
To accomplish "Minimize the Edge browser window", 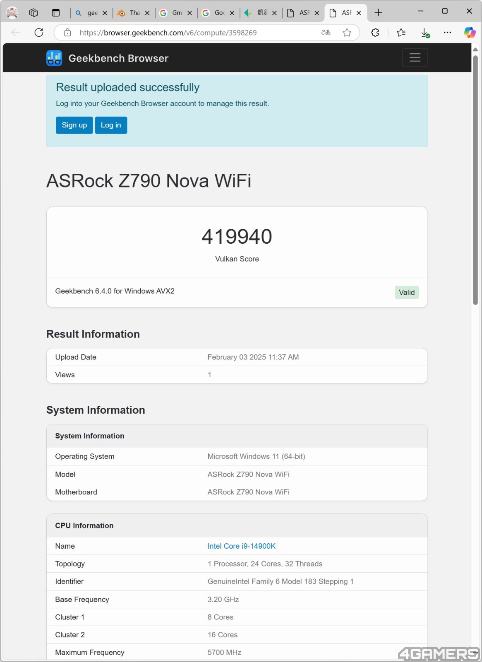I will (x=421, y=12).
